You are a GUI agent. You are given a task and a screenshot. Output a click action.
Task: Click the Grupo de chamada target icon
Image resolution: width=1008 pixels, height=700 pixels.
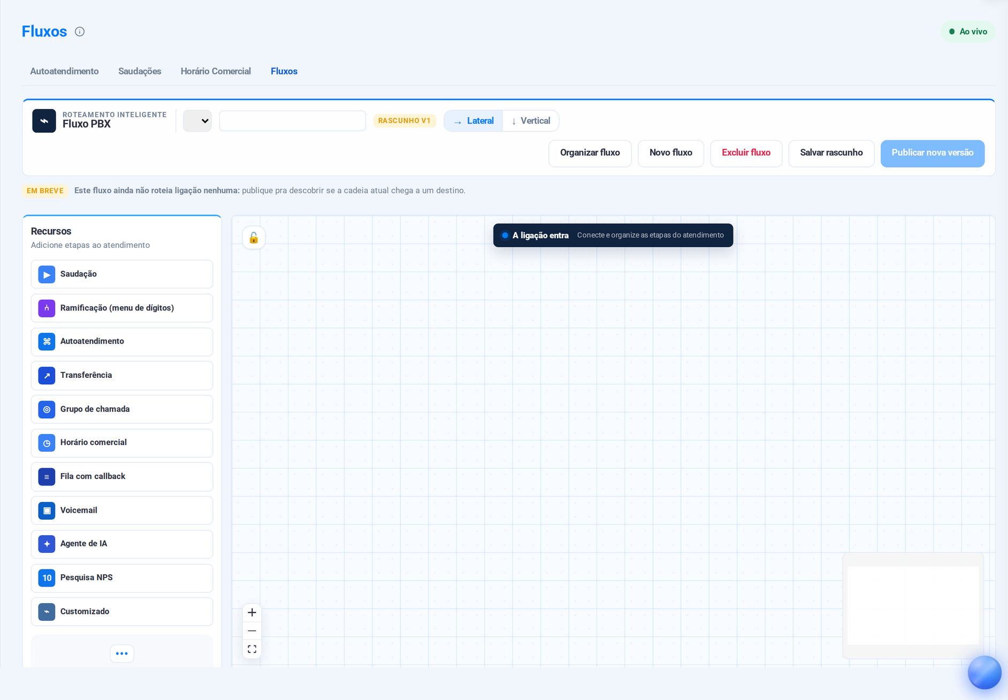(47, 409)
